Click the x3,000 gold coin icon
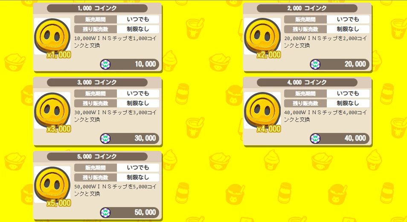 click(52, 110)
